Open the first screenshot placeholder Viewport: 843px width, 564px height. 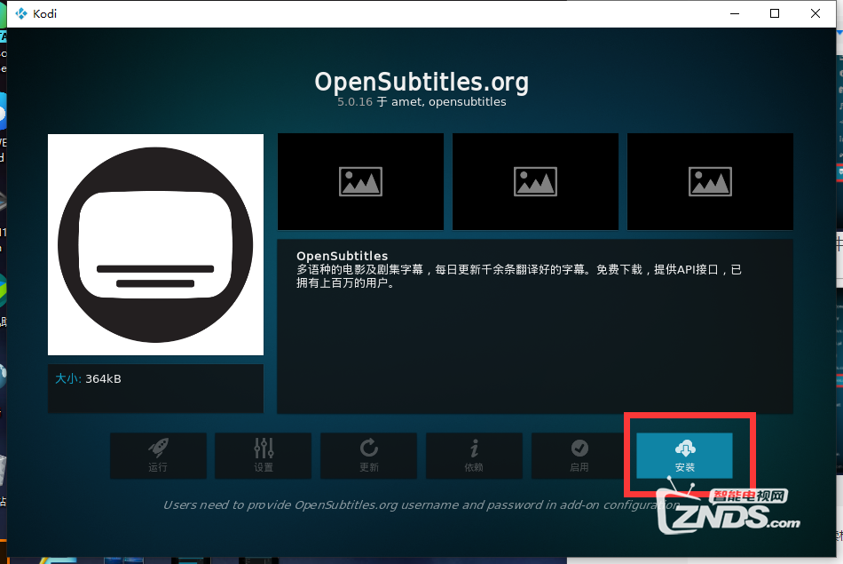tap(360, 181)
